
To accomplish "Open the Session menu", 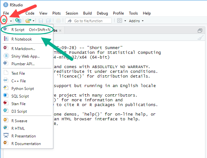I will [72, 13].
